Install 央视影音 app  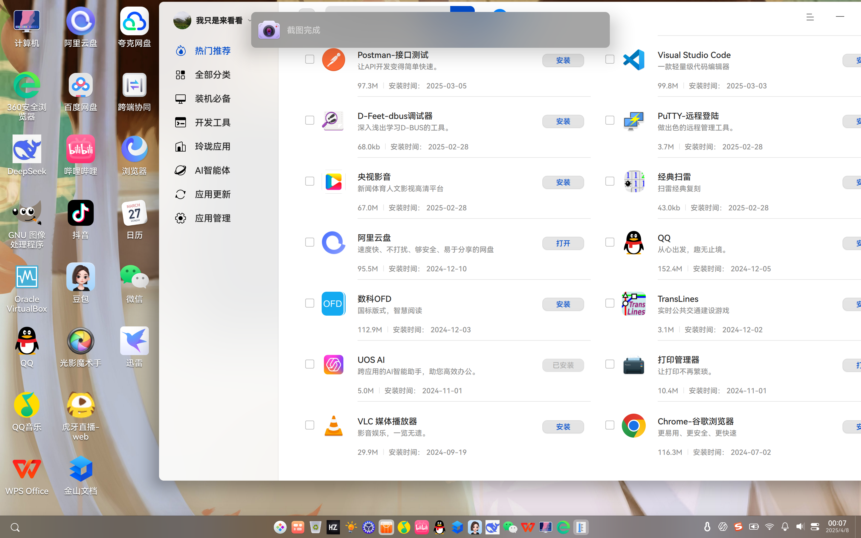tap(563, 182)
